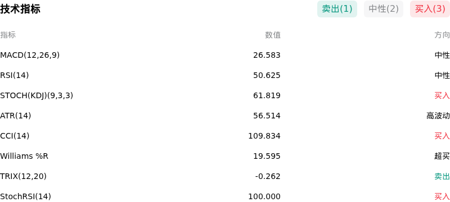Open the MACD(12,26,9) indicator row

click(x=225, y=55)
